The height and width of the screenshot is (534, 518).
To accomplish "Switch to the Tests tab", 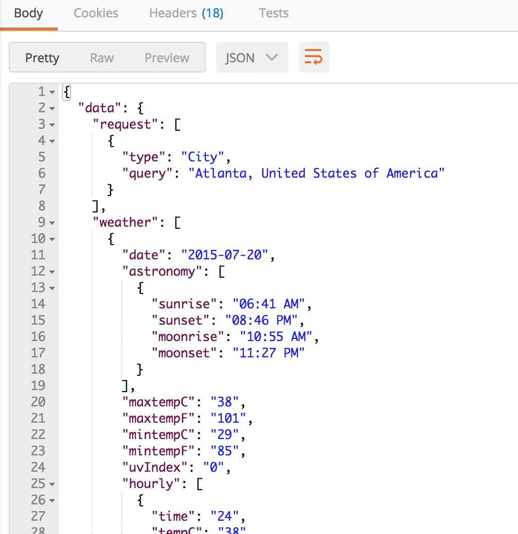I will pos(273,13).
